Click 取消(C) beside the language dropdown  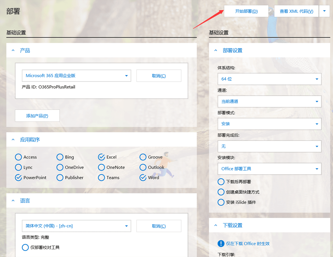(x=159, y=226)
